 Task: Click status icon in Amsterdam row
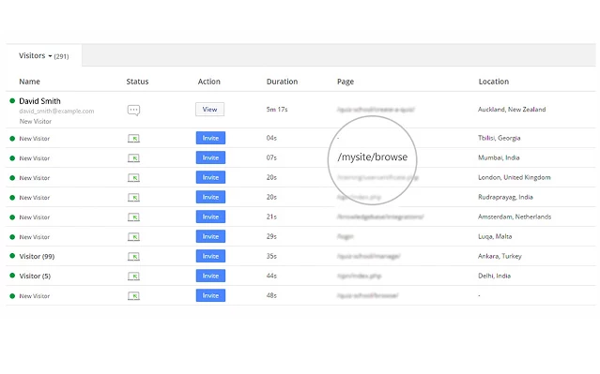pos(133,217)
